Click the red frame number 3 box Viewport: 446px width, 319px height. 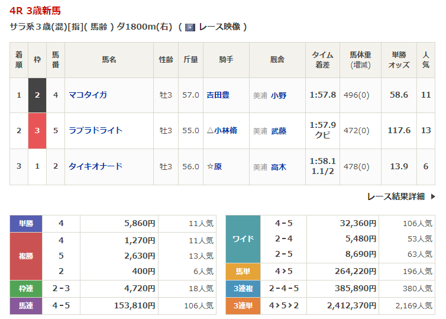point(37,130)
